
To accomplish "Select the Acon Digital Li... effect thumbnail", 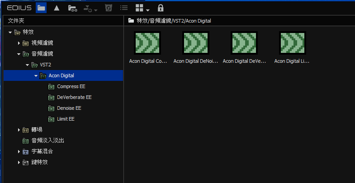I will coord(293,43).
